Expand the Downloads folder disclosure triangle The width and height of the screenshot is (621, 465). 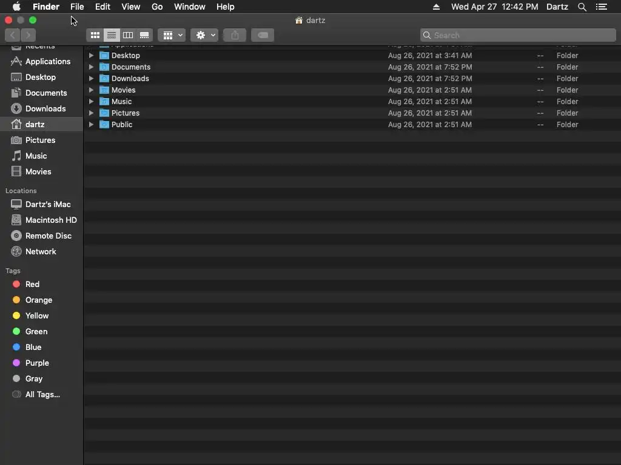click(91, 78)
